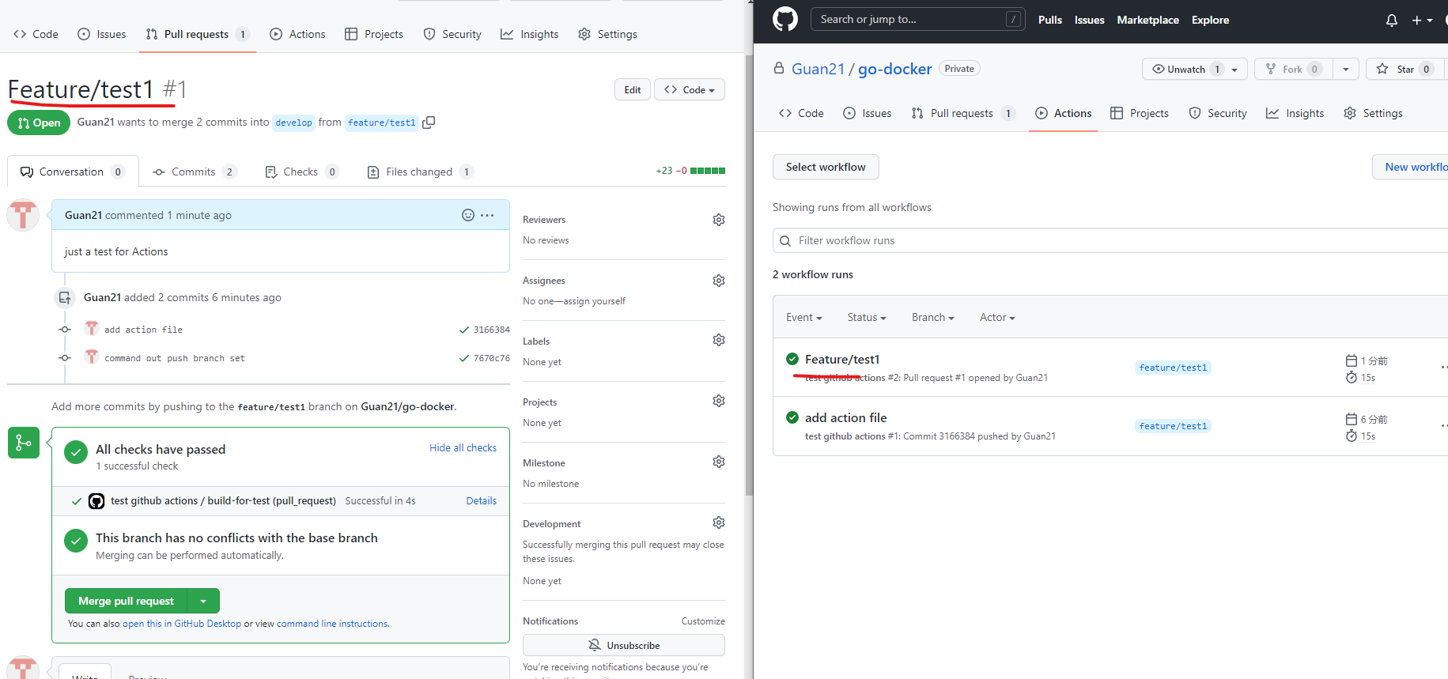
Task: Add reaction with smiley icon on comment
Action: pyautogui.click(x=468, y=215)
